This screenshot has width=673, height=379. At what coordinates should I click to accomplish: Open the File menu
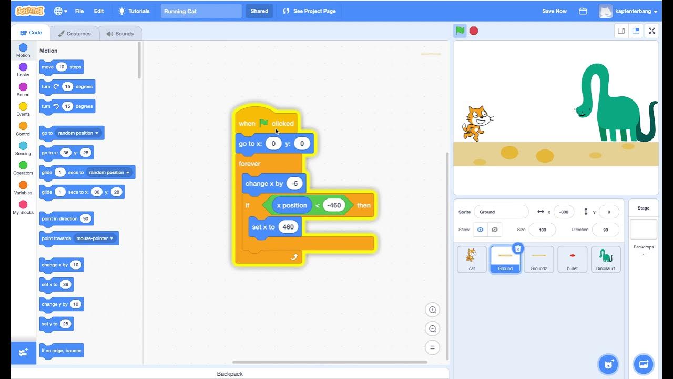point(79,11)
